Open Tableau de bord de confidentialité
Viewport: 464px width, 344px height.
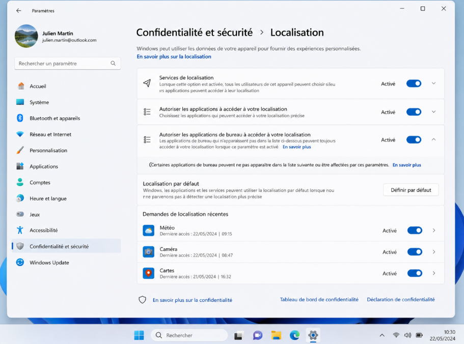click(x=319, y=299)
